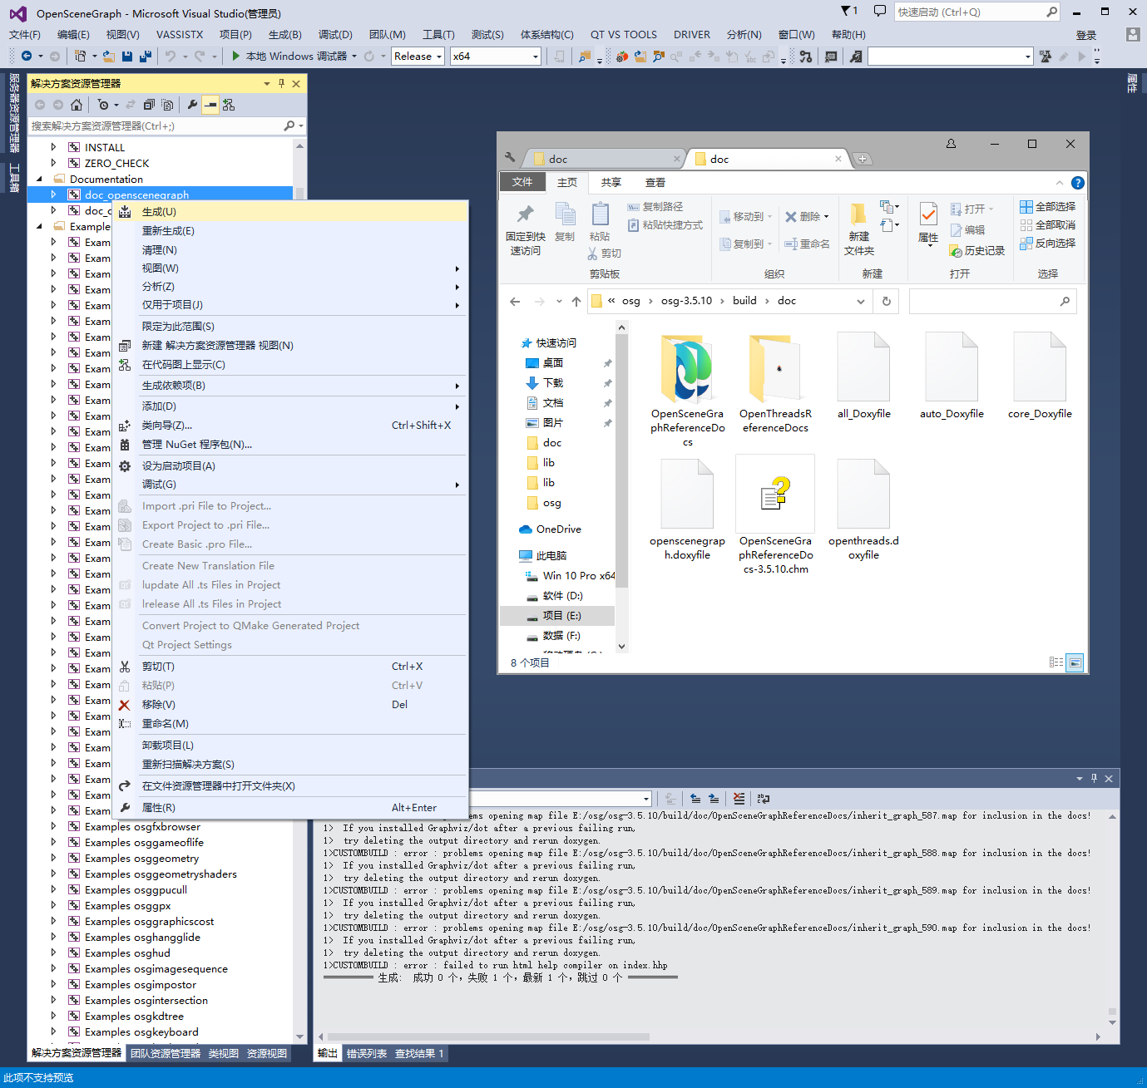Click the Home icon in Solution Explorer toolbar
This screenshot has width=1147, height=1088.
77,105
